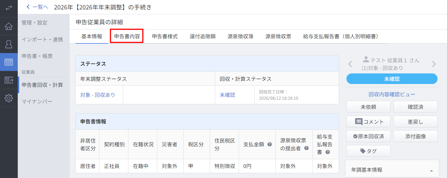Switch to the 申告書内容 tab
The height and width of the screenshot is (178, 447).
[x=127, y=36]
